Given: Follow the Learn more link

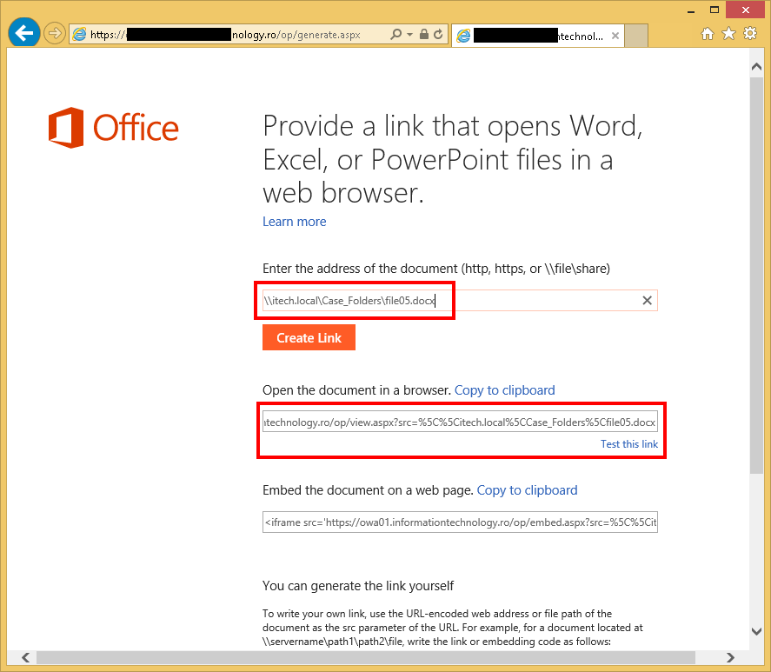Looking at the screenshot, I should tap(294, 222).
